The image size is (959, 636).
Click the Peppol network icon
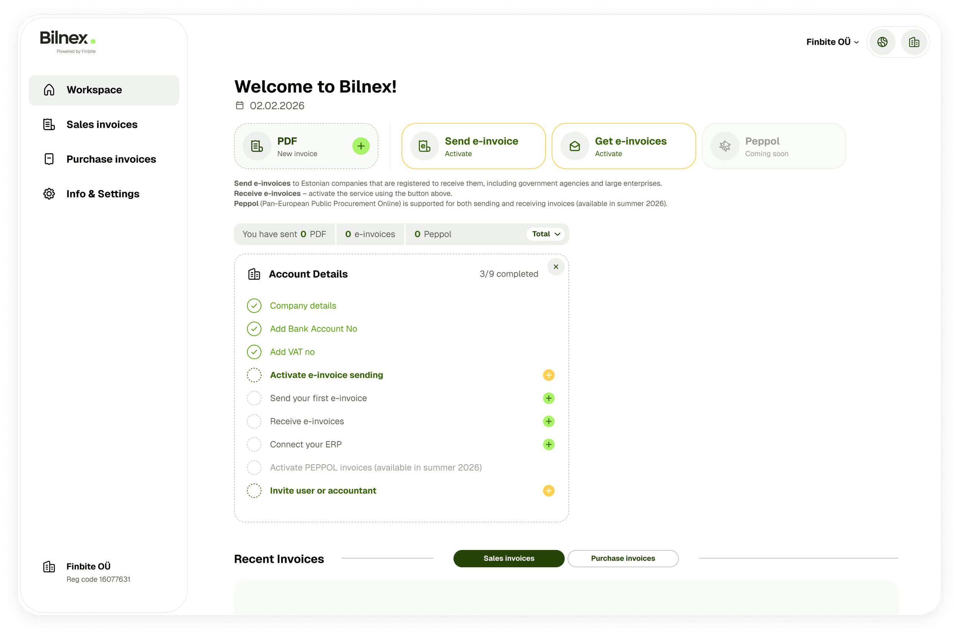pyautogui.click(x=725, y=146)
